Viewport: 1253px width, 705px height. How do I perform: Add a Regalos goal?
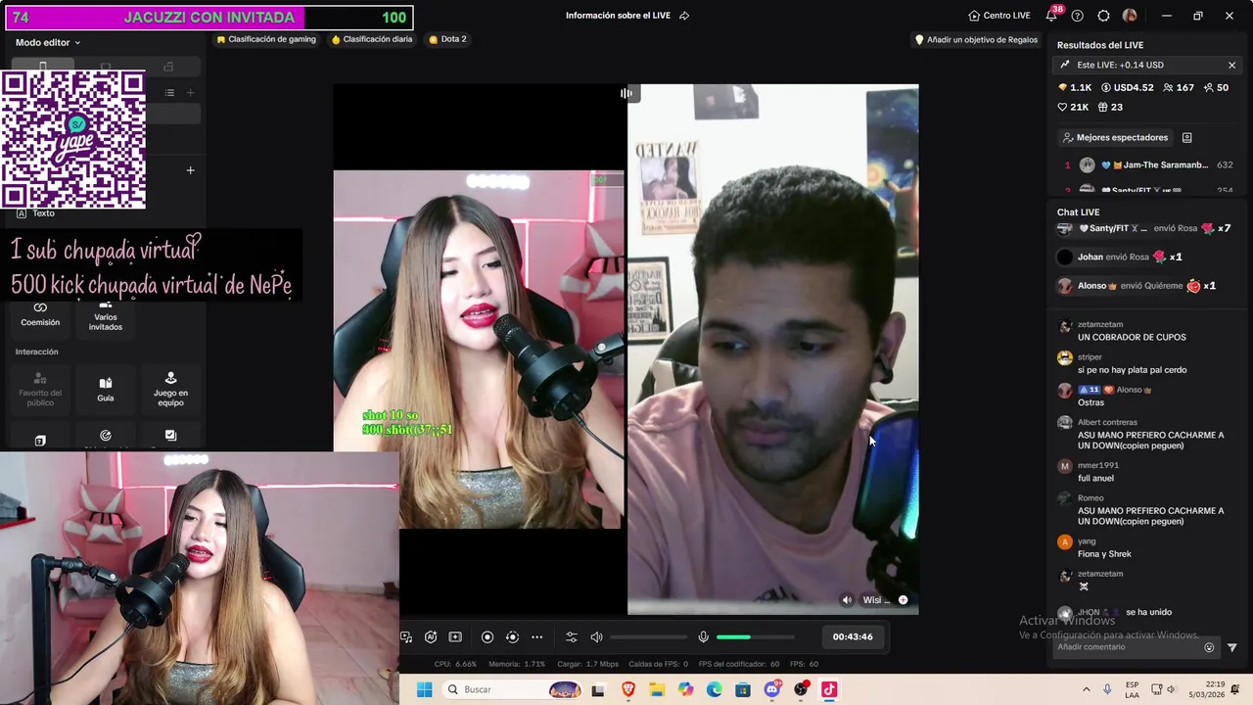pos(976,40)
